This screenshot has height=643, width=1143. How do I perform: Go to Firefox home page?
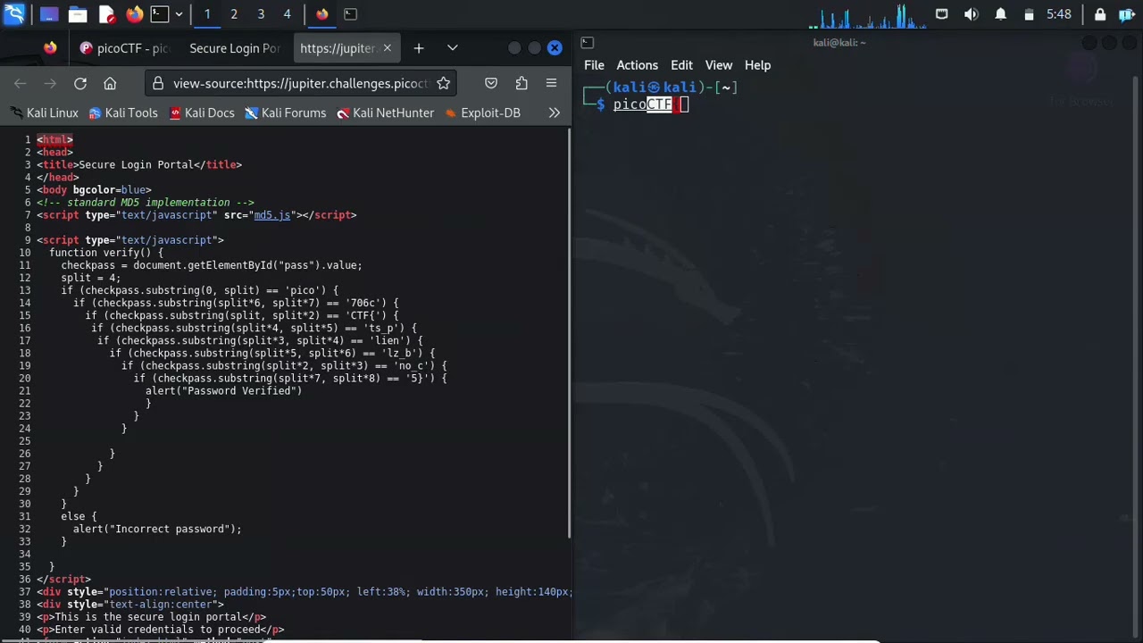tap(110, 83)
